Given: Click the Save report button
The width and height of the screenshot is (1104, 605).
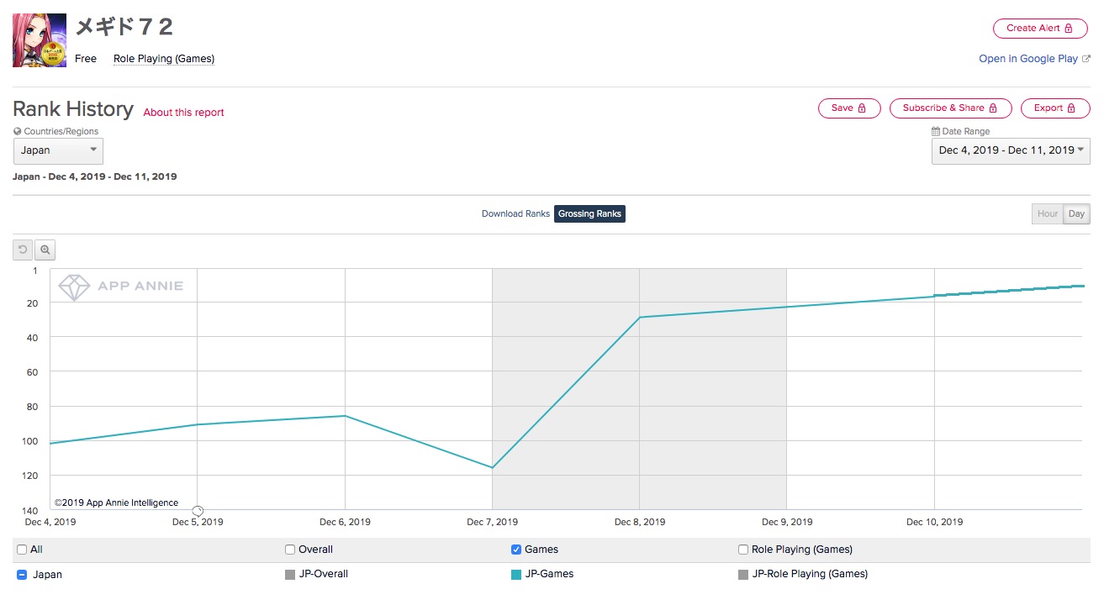Looking at the screenshot, I should click(849, 108).
